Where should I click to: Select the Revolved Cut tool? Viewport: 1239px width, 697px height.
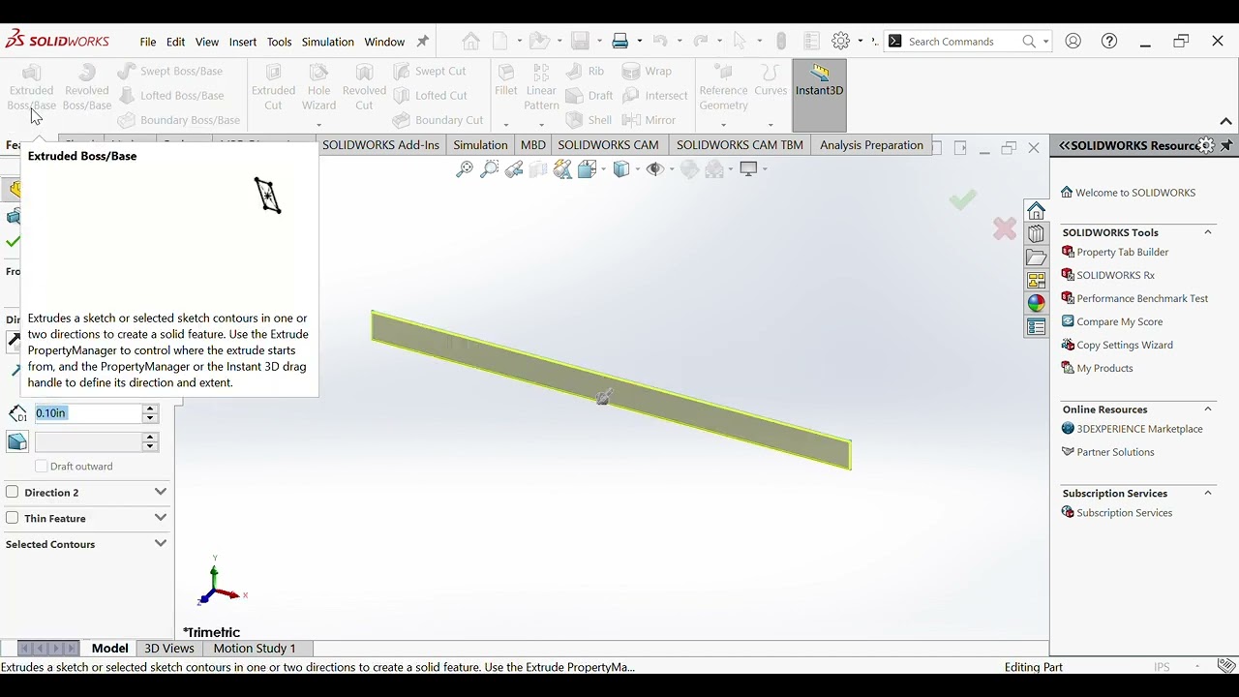(x=364, y=87)
